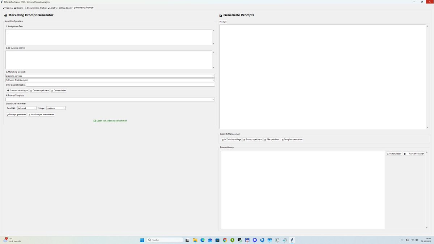434x244 pixels.
Task: Click up arrow of Analysierter Text scrollbar
Action: [213, 30]
